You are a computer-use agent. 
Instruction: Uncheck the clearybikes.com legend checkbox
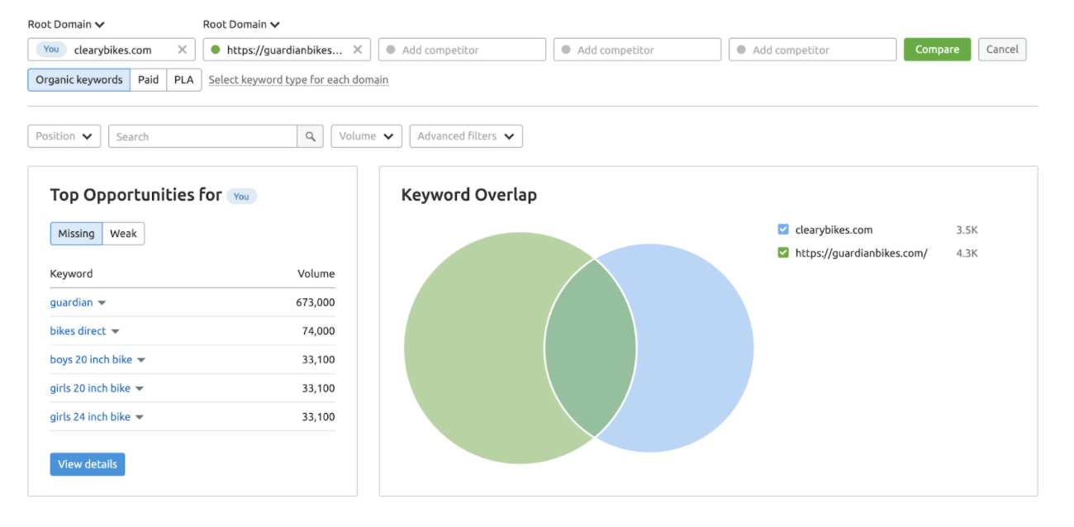(783, 230)
